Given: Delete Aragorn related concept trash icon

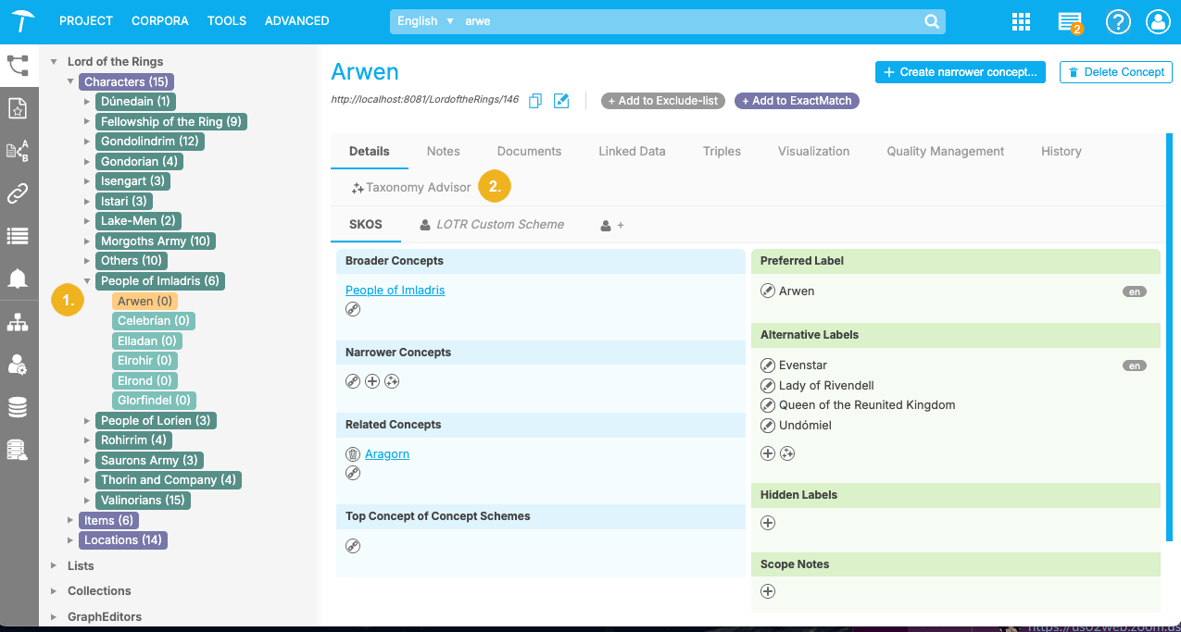Looking at the screenshot, I should click(x=353, y=454).
